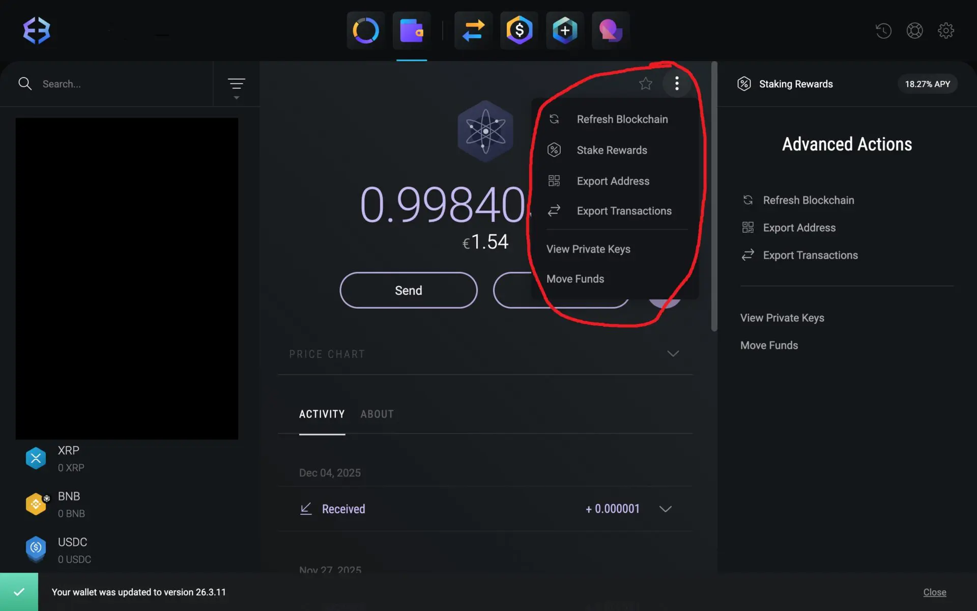Click the Received arrow icon
This screenshot has width=977, height=611.
[306, 509]
